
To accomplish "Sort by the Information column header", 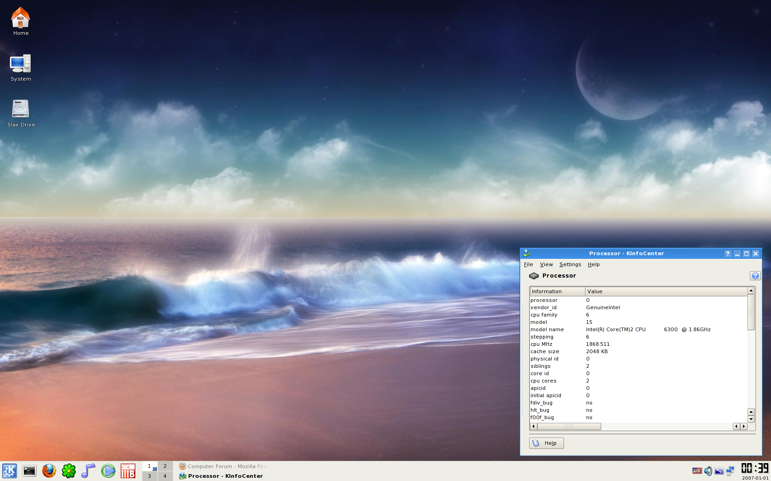I will pyautogui.click(x=558, y=291).
